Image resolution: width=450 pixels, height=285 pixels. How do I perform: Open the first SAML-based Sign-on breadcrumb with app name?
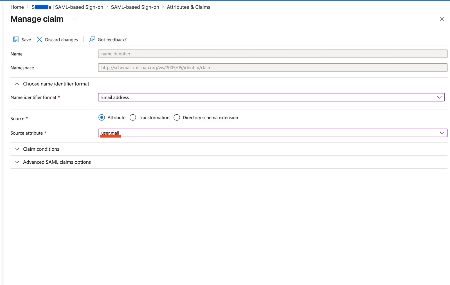(67, 7)
